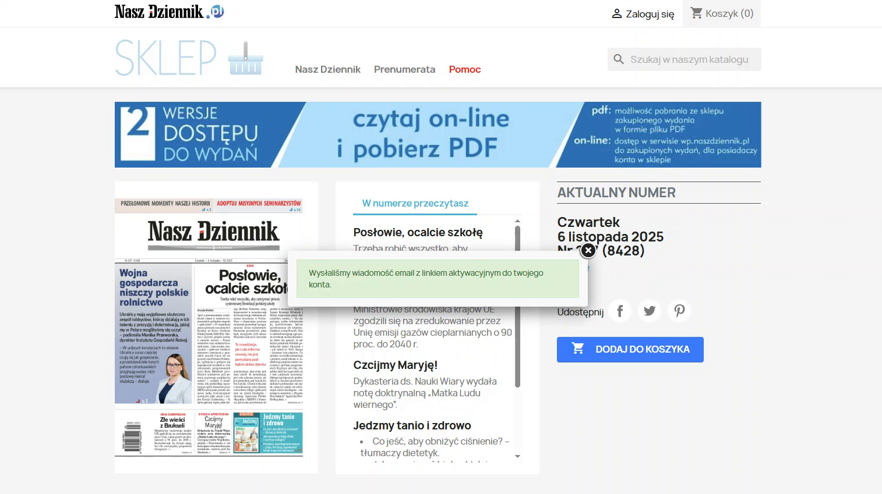Open the Czcijmy Maryję! article headline
The height and width of the screenshot is (494, 882).
(395, 365)
